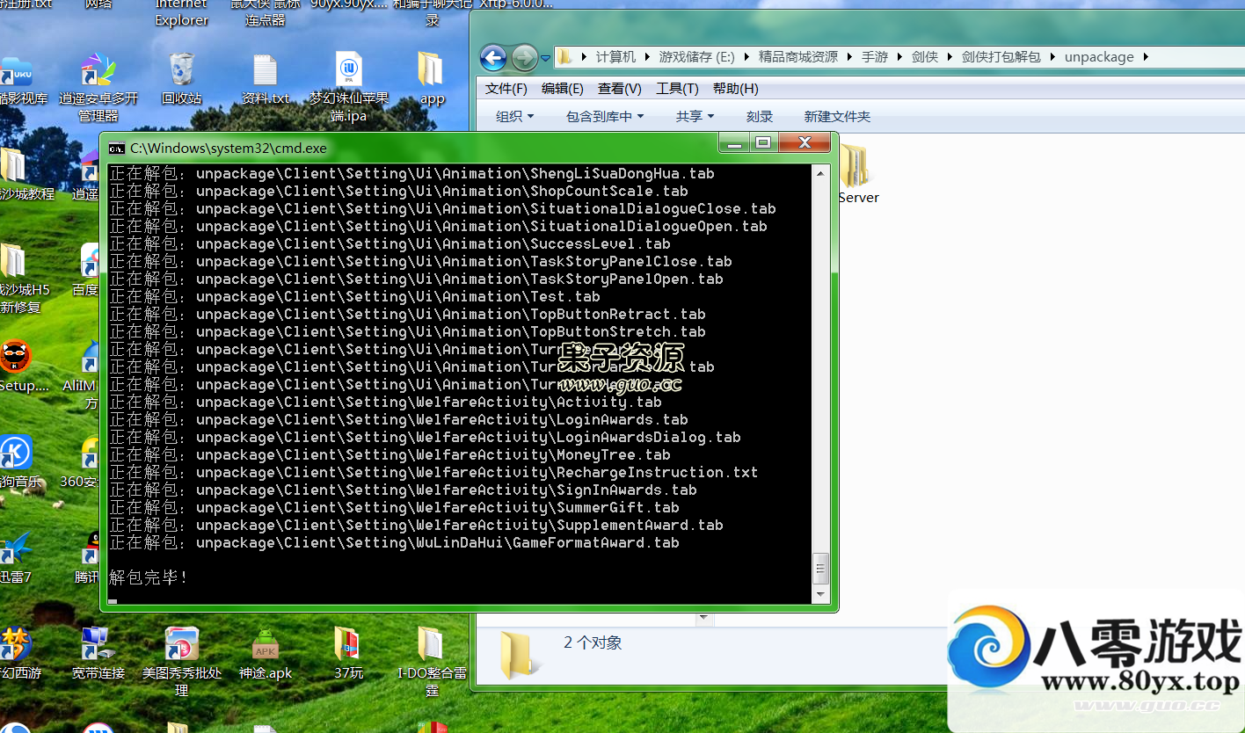
Task: Open the 文件(F) menu
Action: pyautogui.click(x=506, y=89)
